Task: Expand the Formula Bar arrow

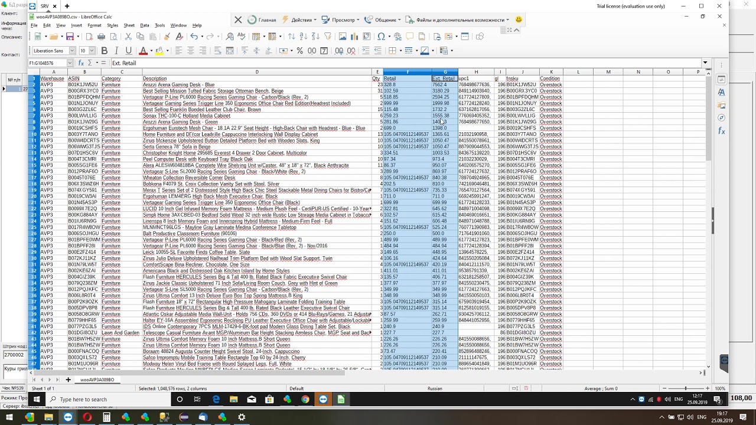Action: click(705, 63)
